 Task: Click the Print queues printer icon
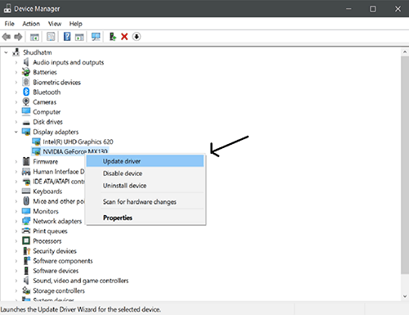tap(26, 231)
